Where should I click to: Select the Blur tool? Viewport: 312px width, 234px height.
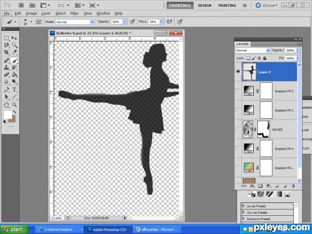pos(6,82)
